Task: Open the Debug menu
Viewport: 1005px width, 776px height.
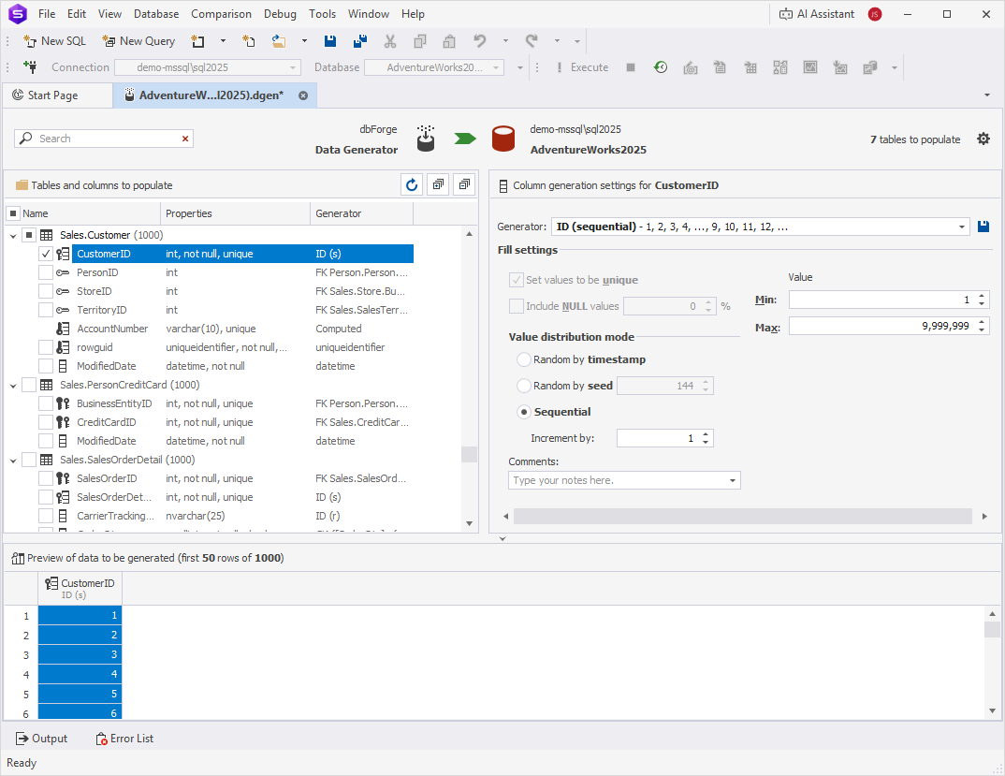Action: [280, 14]
